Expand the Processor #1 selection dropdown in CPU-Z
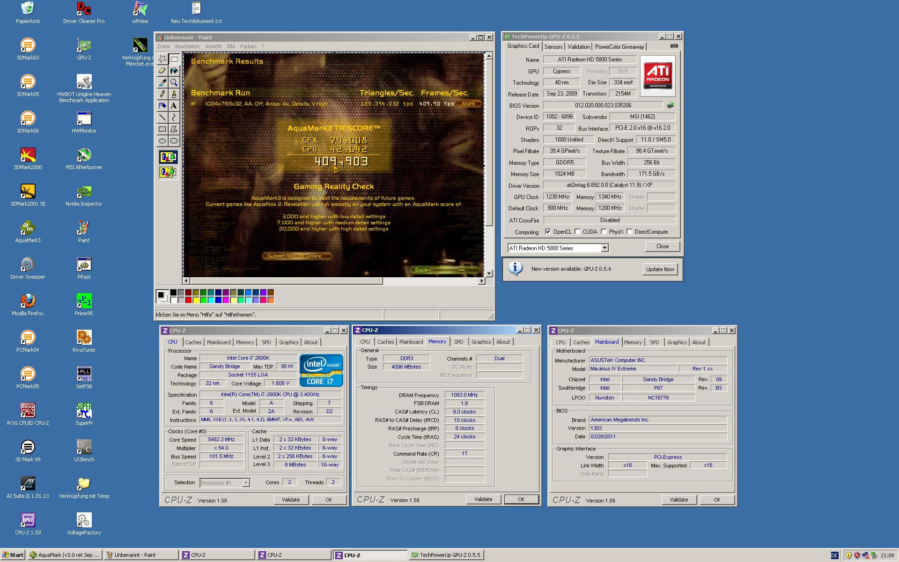899x562 pixels. click(x=246, y=482)
